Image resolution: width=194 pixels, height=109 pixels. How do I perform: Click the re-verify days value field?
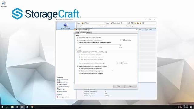pos(122,40)
